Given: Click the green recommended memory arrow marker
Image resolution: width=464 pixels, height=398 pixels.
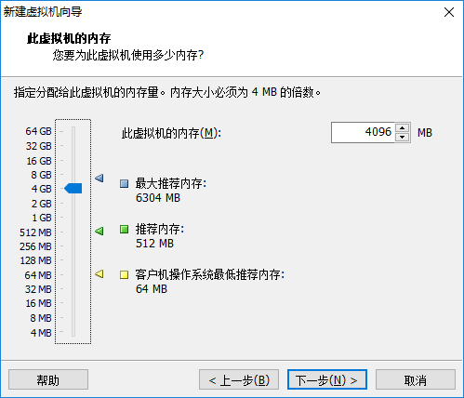Looking at the screenshot, I should (x=99, y=231).
